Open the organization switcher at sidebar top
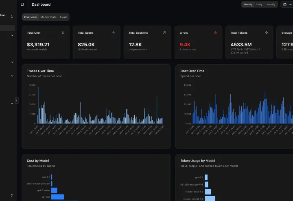The image size is (293, 201). point(12,17)
